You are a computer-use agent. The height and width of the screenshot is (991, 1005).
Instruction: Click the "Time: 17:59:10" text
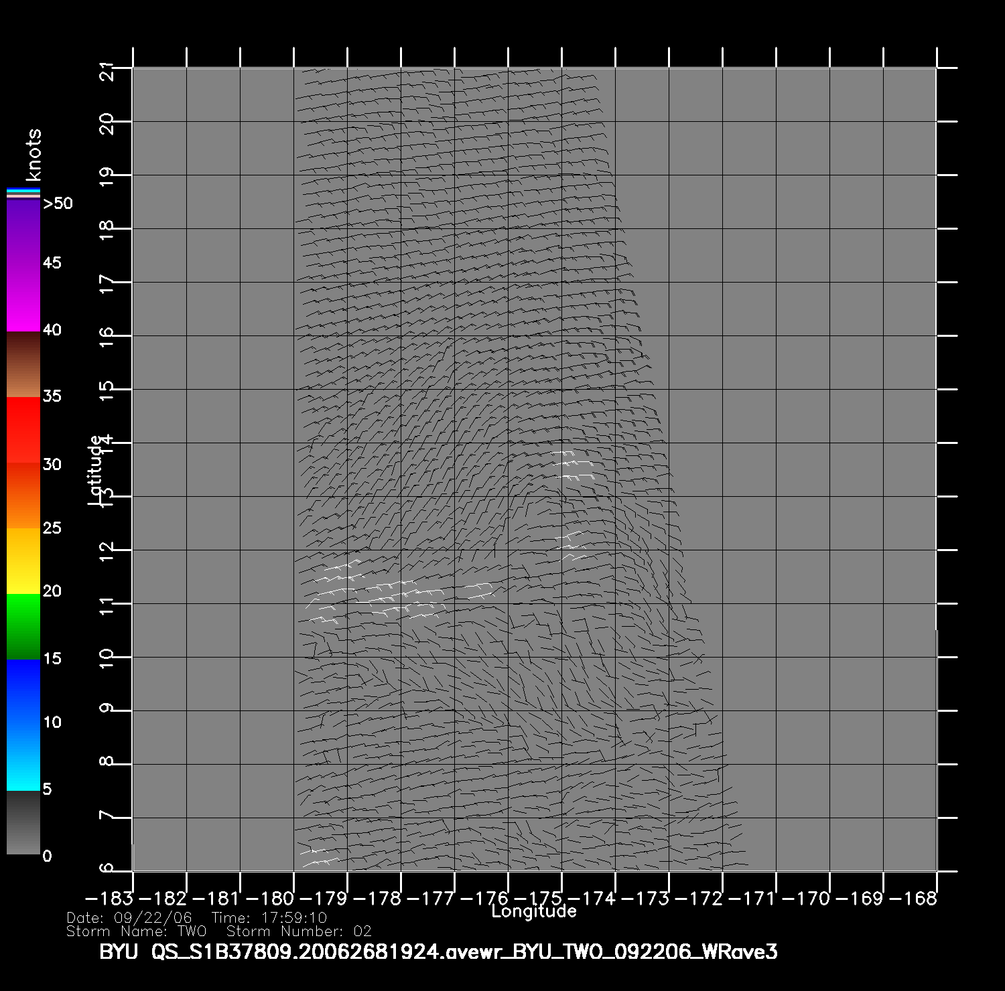coord(269,918)
